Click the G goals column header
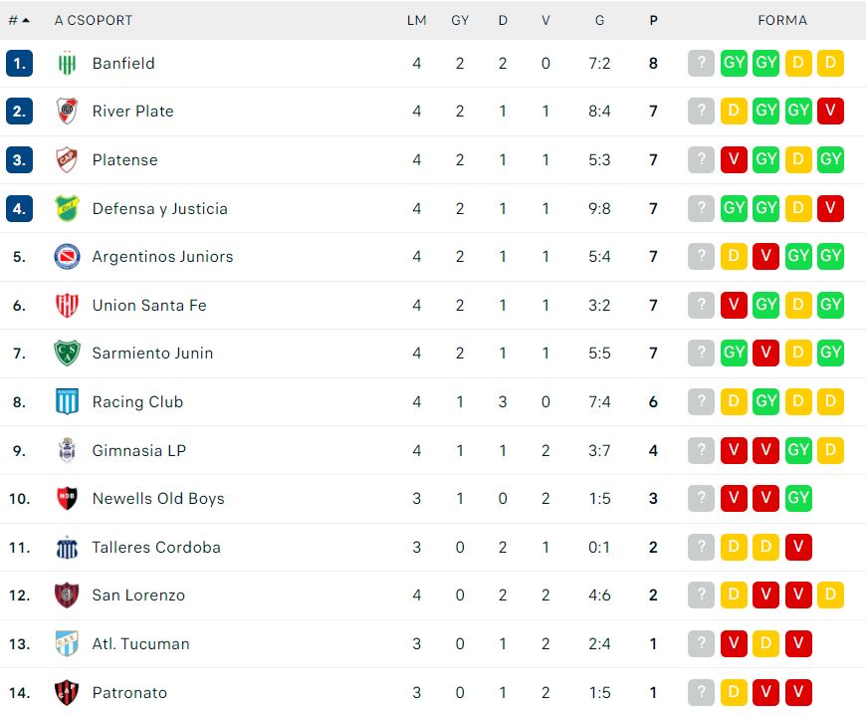 [599, 21]
